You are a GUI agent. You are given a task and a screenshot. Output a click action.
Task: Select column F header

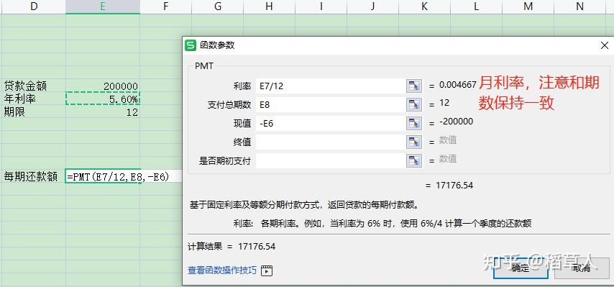165,6
